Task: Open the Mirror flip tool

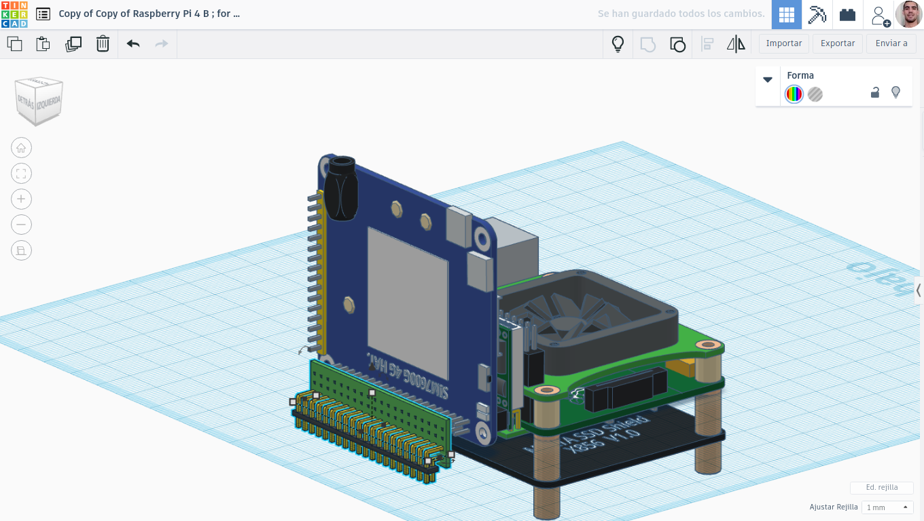Action: coord(736,44)
